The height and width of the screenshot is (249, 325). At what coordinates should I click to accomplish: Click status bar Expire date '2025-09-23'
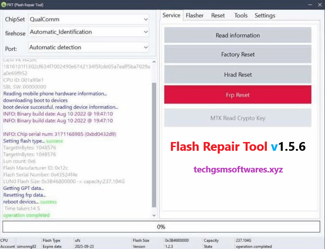click(x=84, y=247)
